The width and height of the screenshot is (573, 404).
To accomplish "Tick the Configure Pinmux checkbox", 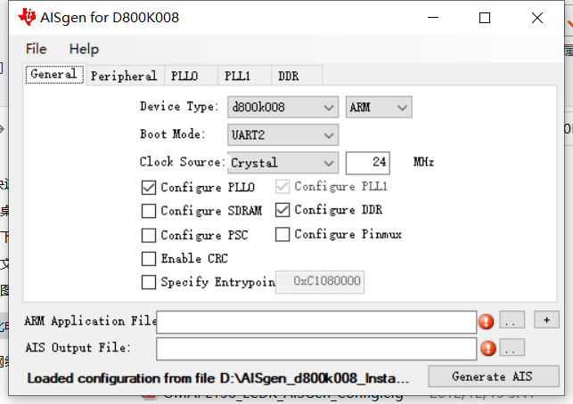I will pyautogui.click(x=282, y=234).
